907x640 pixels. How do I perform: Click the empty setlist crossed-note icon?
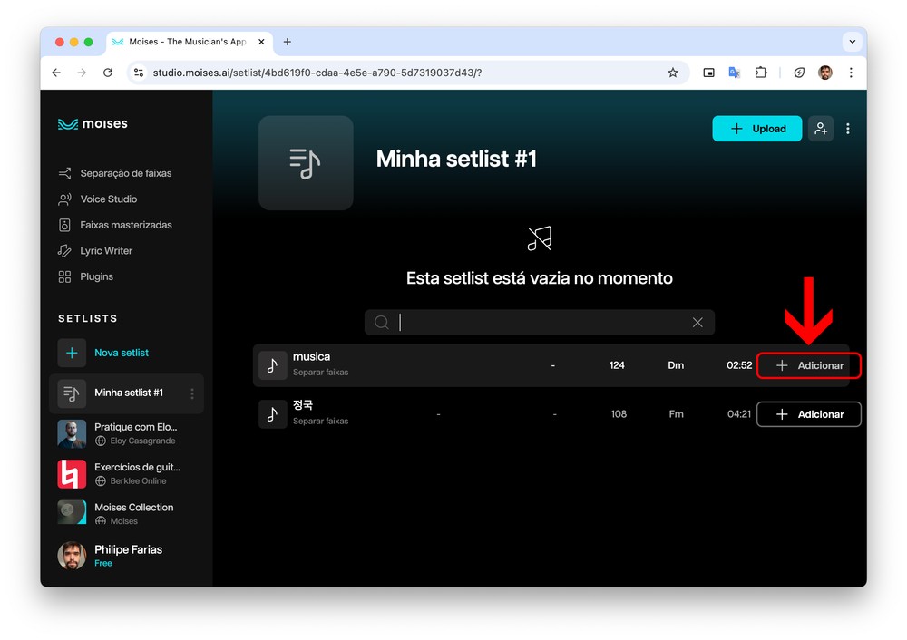click(540, 238)
